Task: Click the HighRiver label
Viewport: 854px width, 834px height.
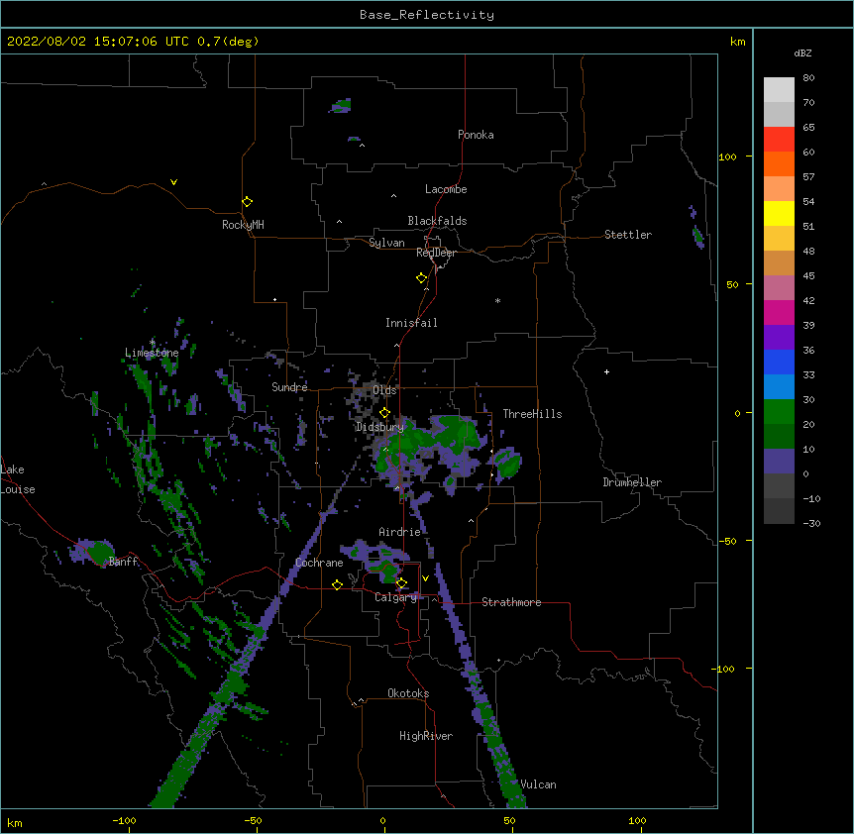Action: pos(426,736)
